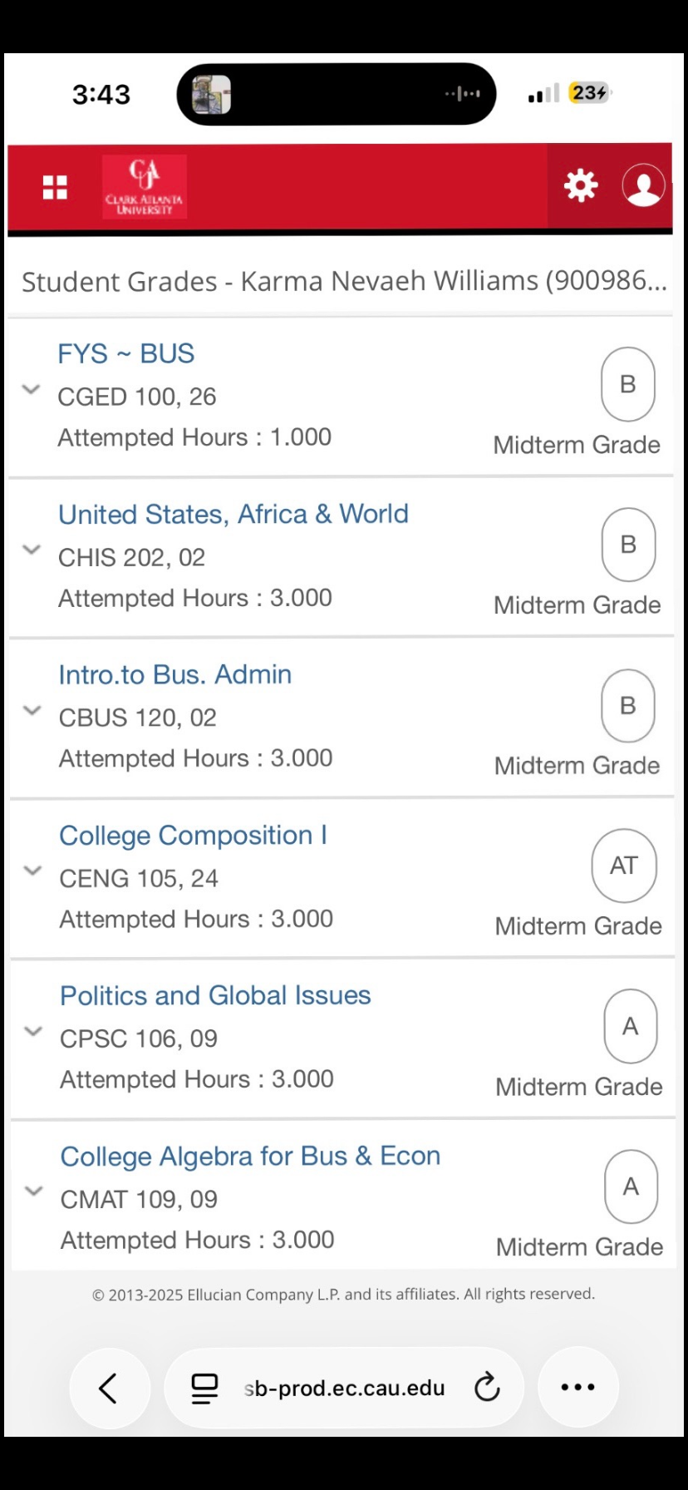Open the four-square apps grid menu
Screen dimensions: 688x1490
tap(55, 188)
